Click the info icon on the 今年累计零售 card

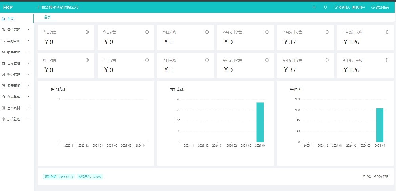(x=327, y=60)
